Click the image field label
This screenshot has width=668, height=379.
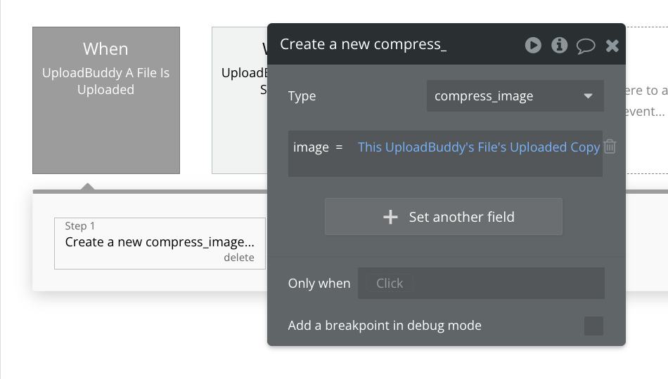click(x=311, y=147)
